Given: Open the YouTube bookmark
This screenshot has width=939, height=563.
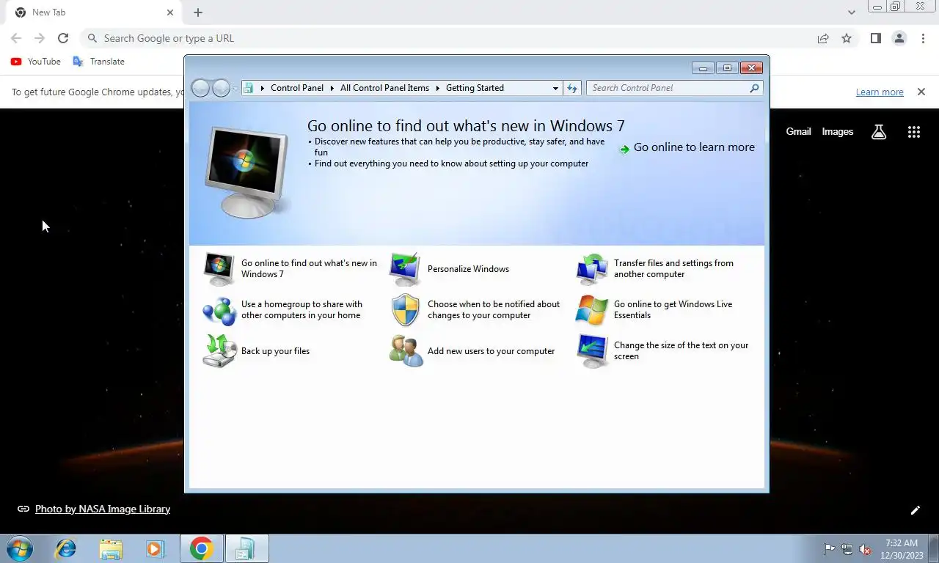Looking at the screenshot, I should [x=36, y=62].
